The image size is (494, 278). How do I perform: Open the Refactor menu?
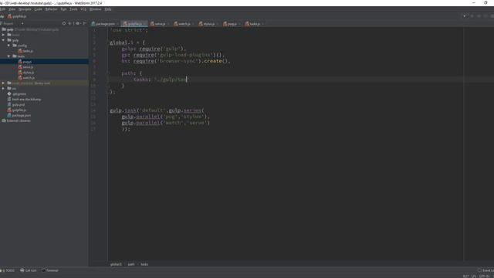[52, 9]
